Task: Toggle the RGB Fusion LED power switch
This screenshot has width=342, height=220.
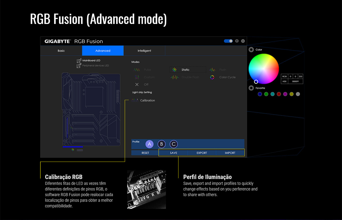Action: tap(229, 41)
